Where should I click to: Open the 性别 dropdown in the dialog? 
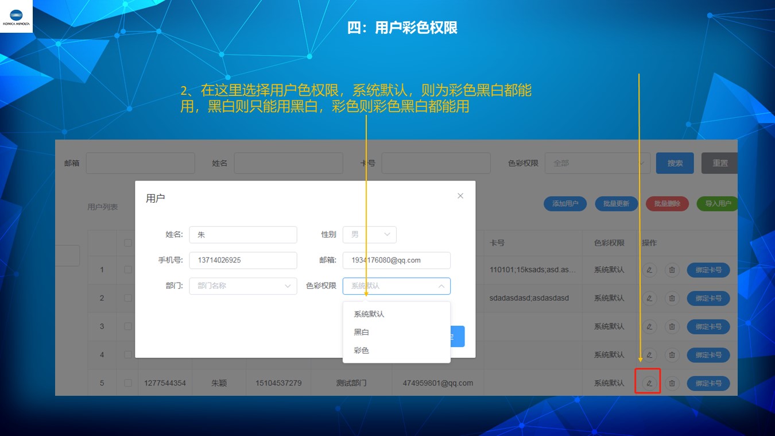[x=369, y=234]
